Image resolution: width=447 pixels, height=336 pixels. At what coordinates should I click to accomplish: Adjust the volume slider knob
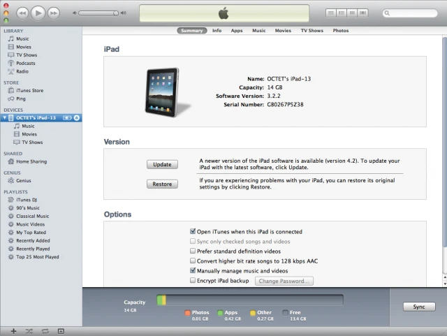[x=115, y=13]
